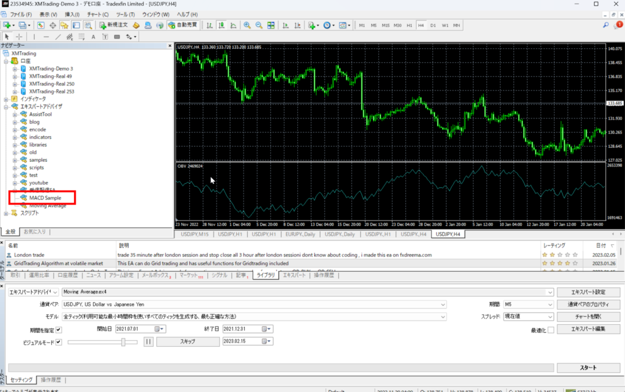This screenshot has height=392, width=625.
Task: Toggle the Data Window crosshair-target icon
Action: [52, 25]
